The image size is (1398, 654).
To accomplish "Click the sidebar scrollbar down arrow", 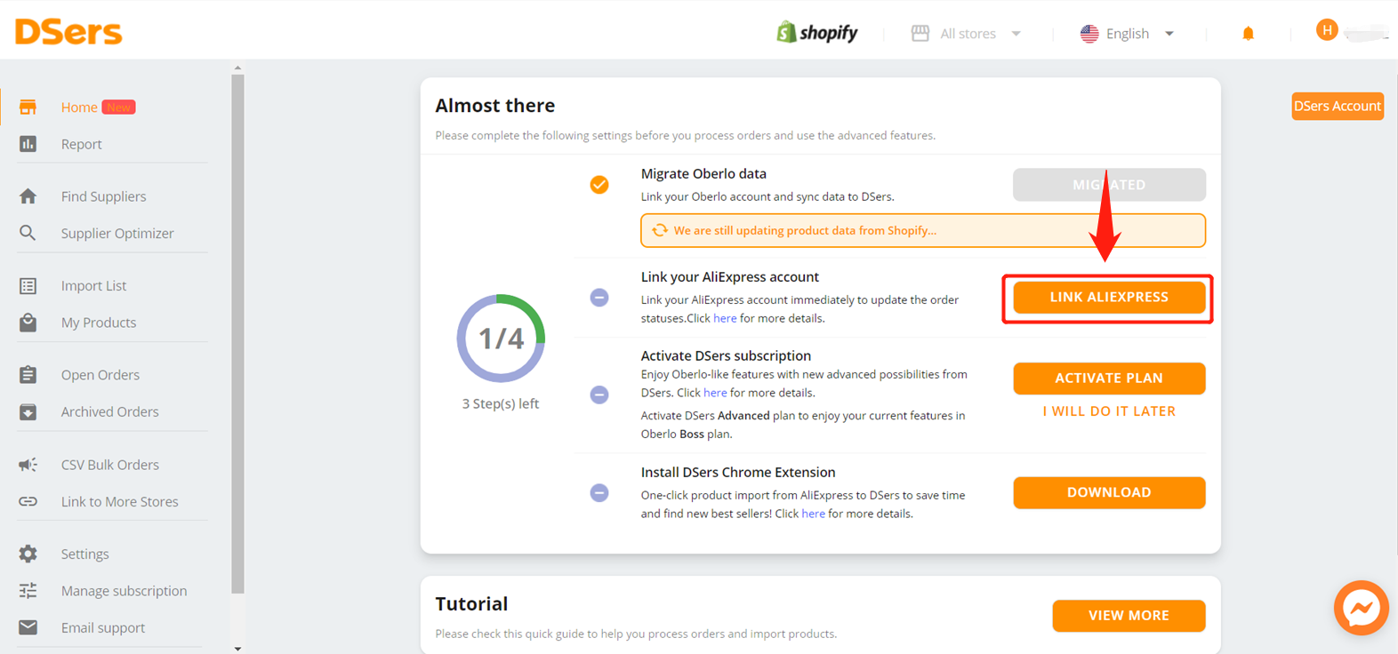I will 237,649.
